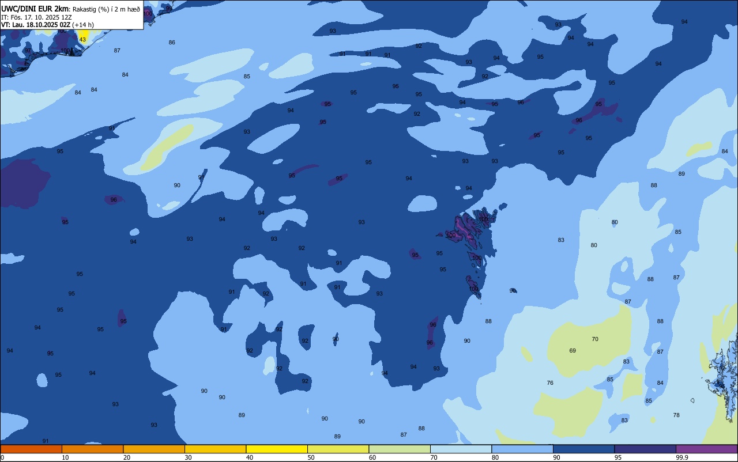Click the map value 43 on yellow

[x=82, y=39]
